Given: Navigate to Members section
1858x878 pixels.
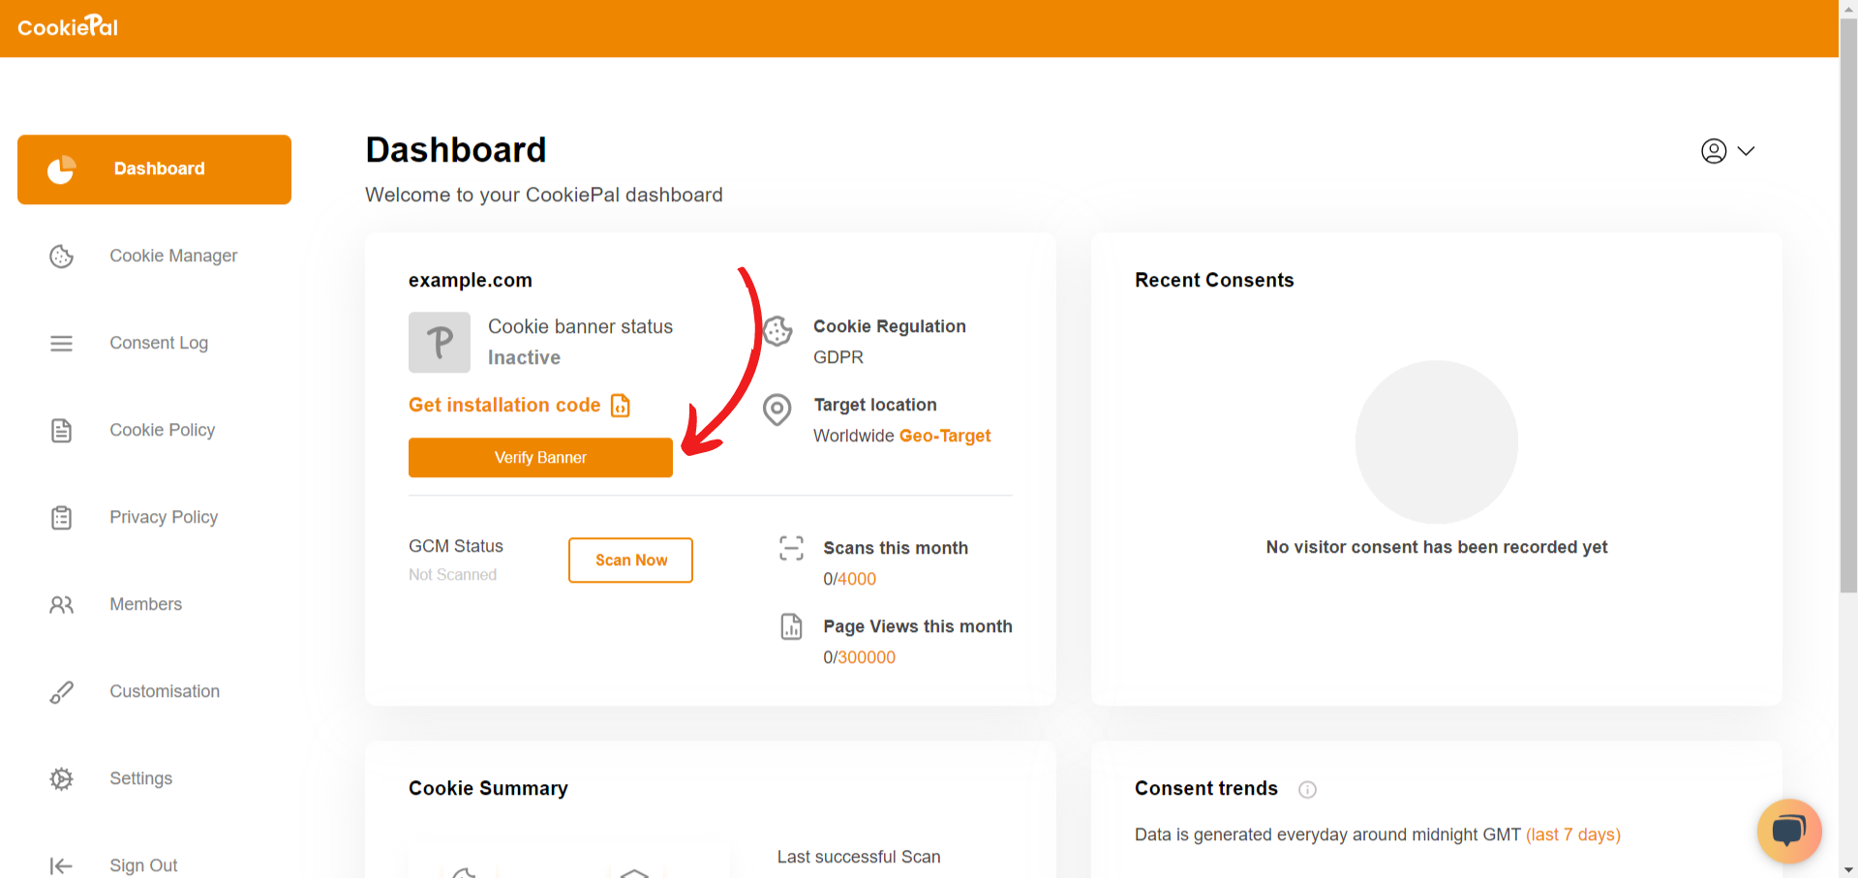Looking at the screenshot, I should pyautogui.click(x=145, y=604).
